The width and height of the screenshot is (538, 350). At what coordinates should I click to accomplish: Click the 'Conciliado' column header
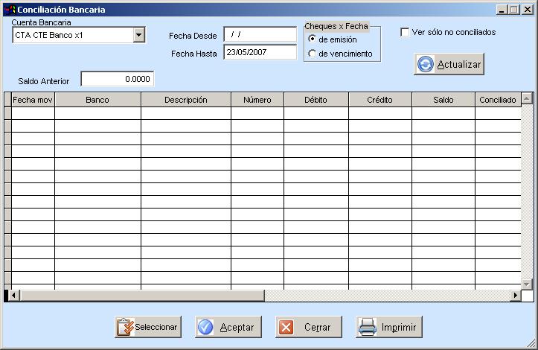click(x=497, y=100)
